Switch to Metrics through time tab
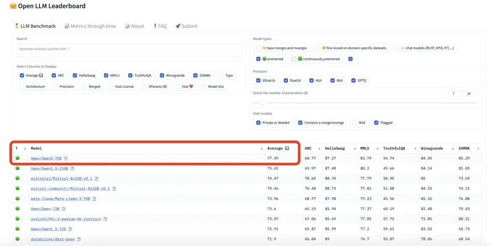 [90, 26]
